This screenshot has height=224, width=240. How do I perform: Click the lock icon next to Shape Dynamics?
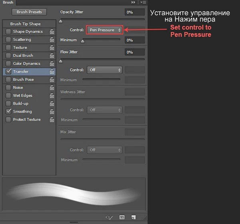click(x=52, y=32)
